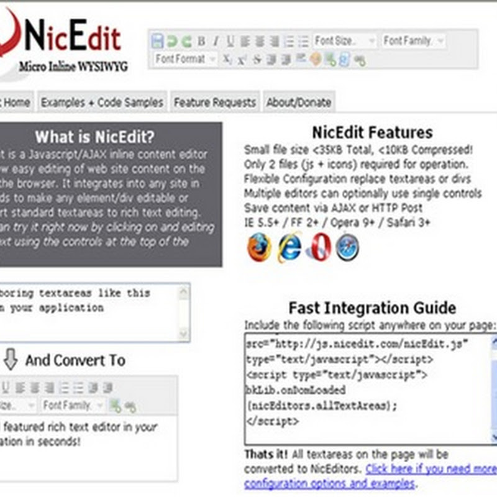This screenshot has height=497, width=497.
Task: Follow the 'Click here if you need more' link
Action: (x=431, y=469)
